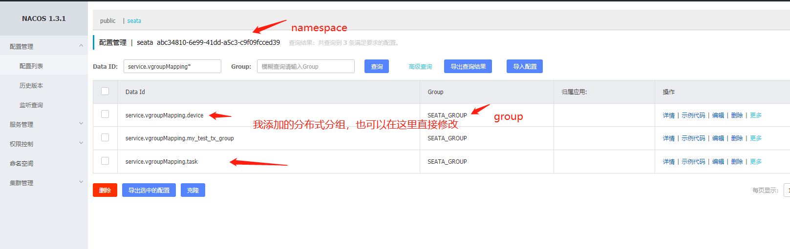Click the NACOS 1.3.1 logo header

point(43,19)
